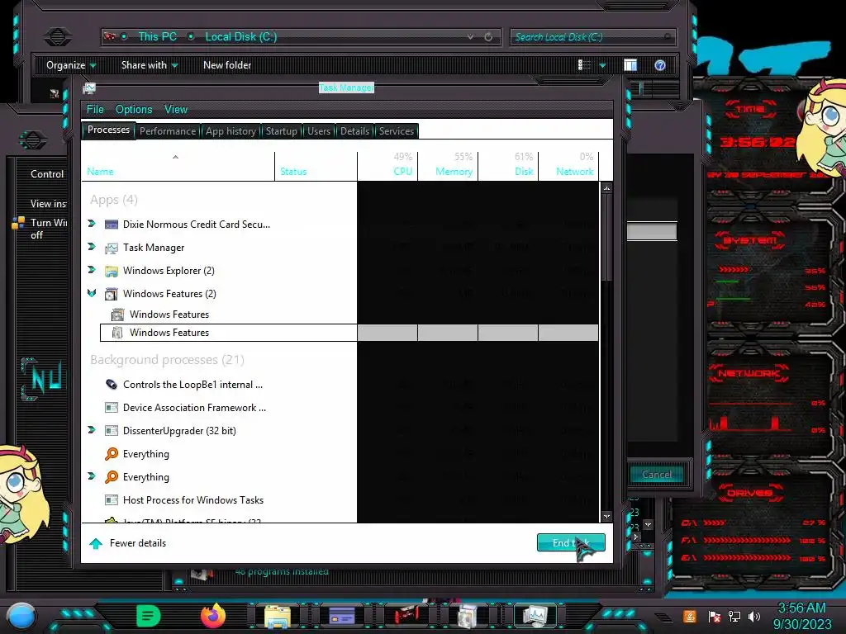Click the Windows shield icon beside Turn Windows features

click(18, 223)
